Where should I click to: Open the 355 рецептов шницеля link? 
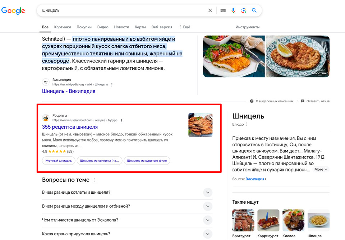click(70, 127)
